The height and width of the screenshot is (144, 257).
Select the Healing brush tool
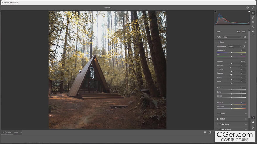pyautogui.click(x=253, y=17)
